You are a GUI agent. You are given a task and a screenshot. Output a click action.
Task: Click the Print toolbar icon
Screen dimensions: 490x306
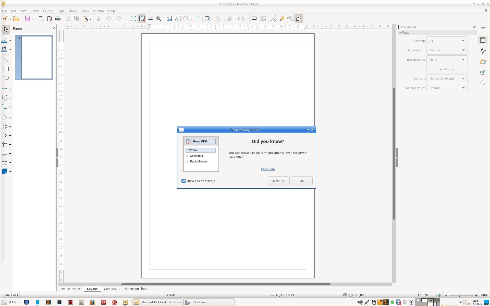58,19
